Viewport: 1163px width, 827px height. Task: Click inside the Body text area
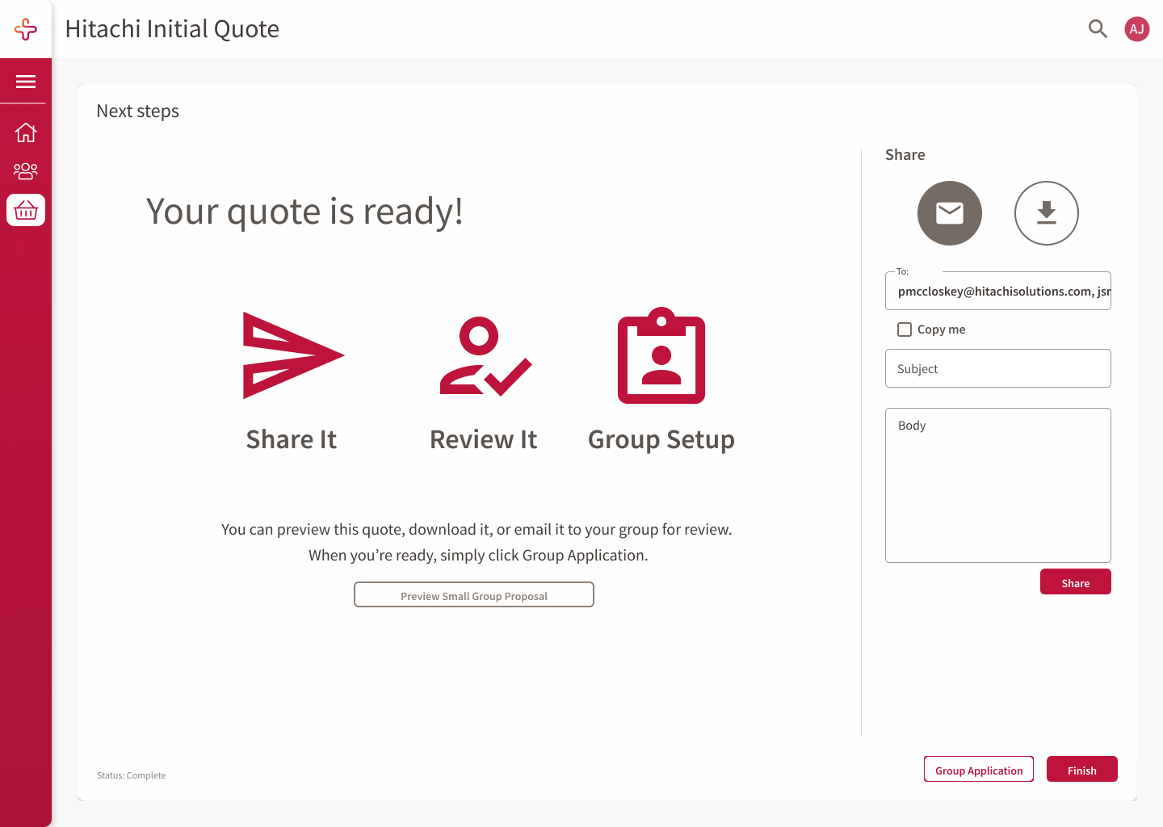(x=998, y=485)
